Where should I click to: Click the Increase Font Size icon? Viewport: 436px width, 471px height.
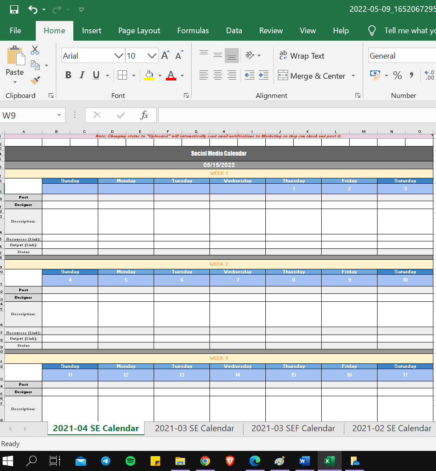tap(165, 56)
